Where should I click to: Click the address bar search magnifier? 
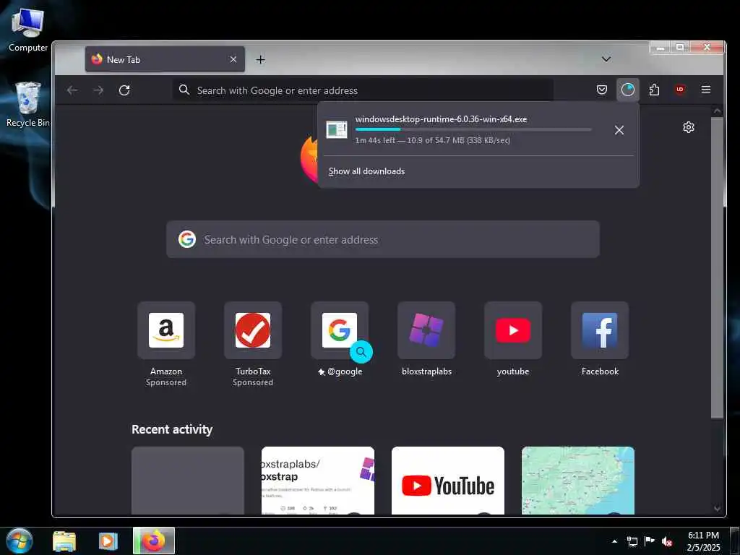tap(184, 90)
